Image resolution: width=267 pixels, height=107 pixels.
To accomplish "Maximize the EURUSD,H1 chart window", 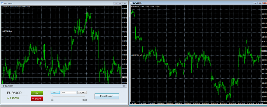I will (260, 3).
